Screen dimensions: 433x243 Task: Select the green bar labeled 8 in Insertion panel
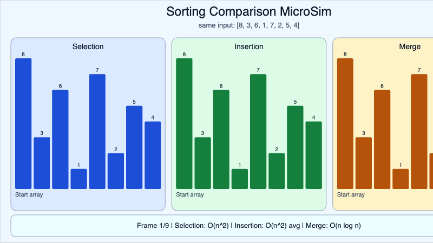[184, 124]
